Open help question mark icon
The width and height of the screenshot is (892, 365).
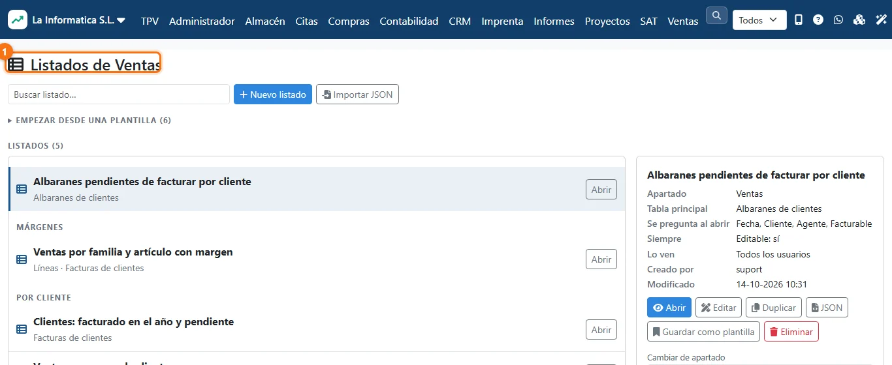point(818,20)
